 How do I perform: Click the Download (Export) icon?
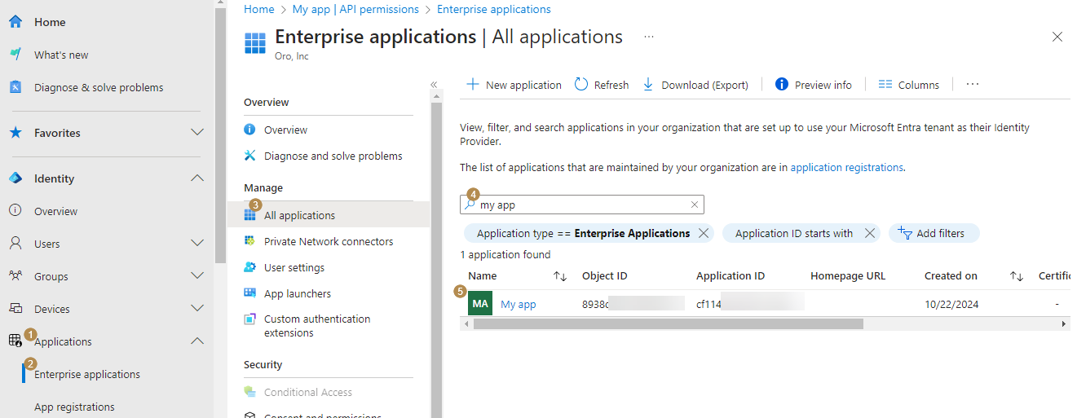[648, 85]
